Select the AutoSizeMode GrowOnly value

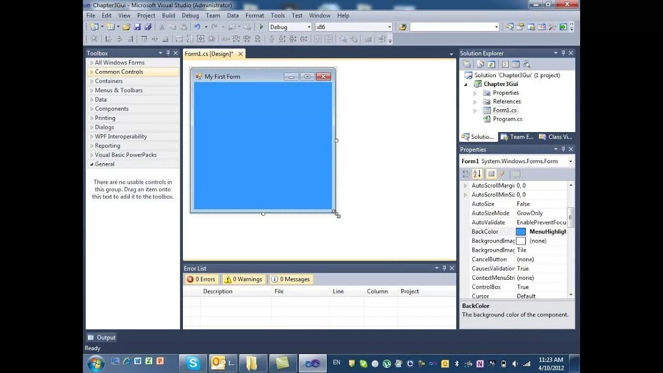point(529,213)
